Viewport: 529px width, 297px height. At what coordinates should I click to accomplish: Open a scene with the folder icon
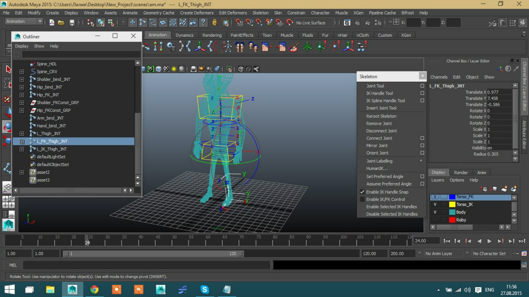point(61,22)
